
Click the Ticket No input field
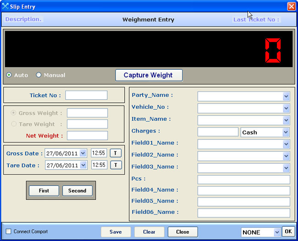pyautogui.click(x=86, y=95)
